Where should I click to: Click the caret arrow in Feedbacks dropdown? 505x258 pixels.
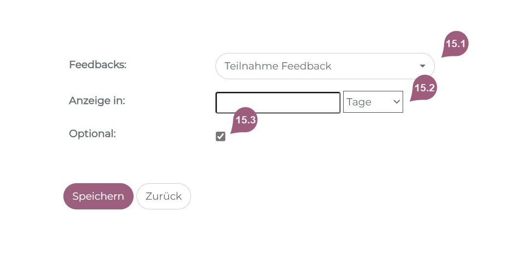click(422, 66)
